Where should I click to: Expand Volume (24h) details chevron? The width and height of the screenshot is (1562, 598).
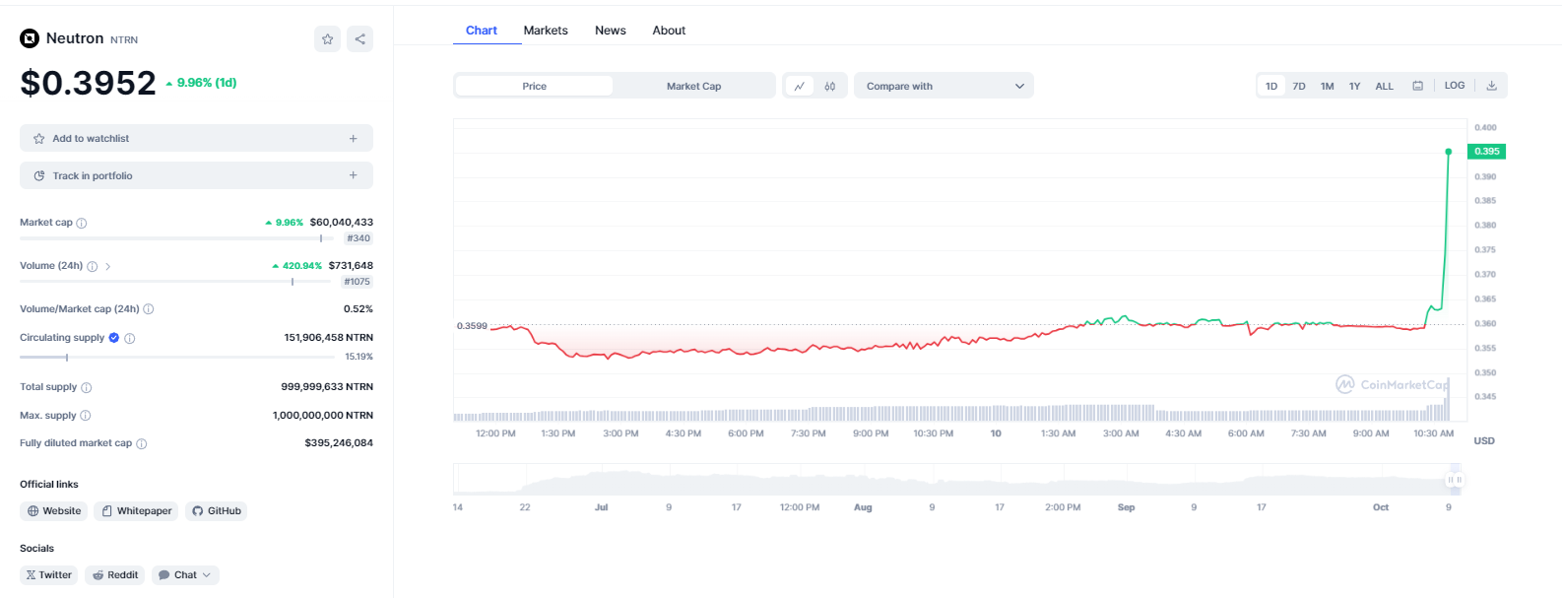point(107,267)
